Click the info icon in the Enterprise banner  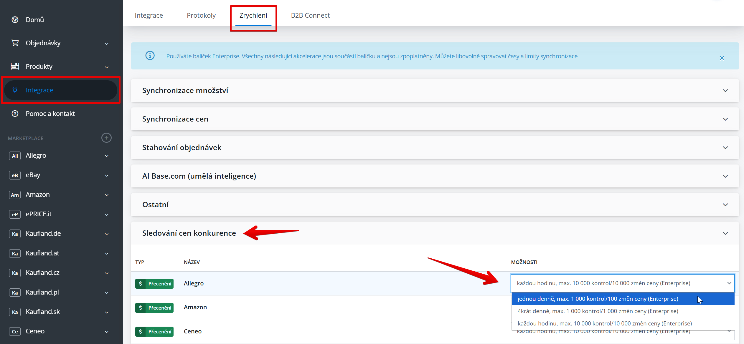pos(150,55)
